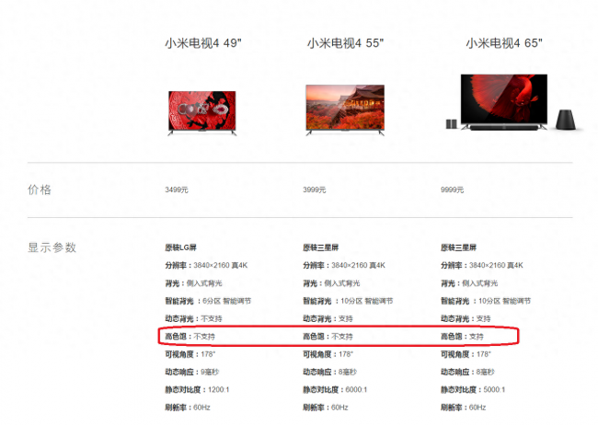The width and height of the screenshot is (598, 425).
Task: Click the 55-inch TV thumbnail showing temple scenery
Action: click(345, 109)
